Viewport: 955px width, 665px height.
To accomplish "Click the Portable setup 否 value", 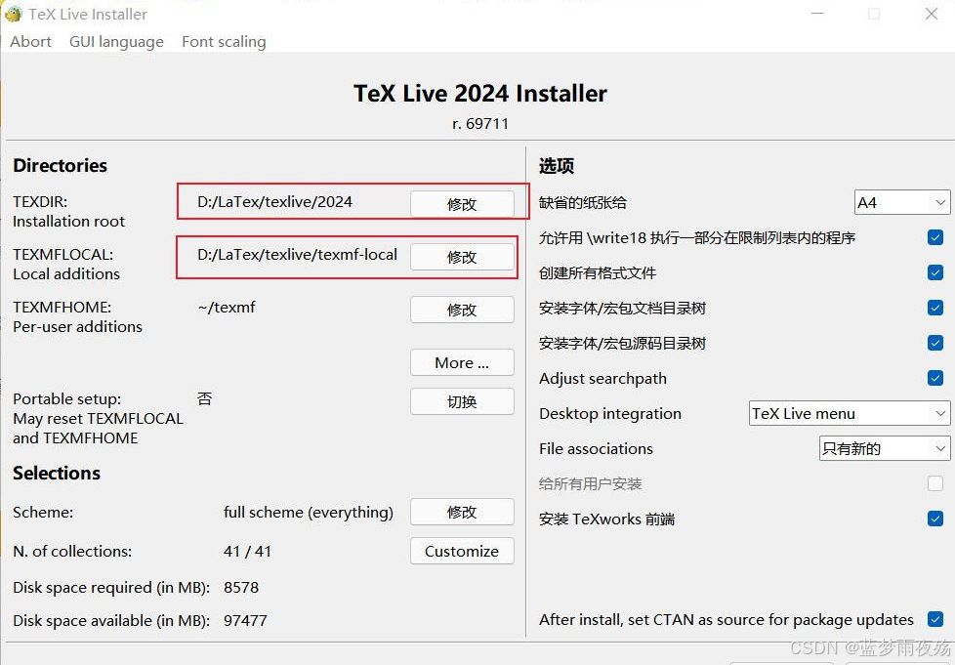I will click(205, 398).
